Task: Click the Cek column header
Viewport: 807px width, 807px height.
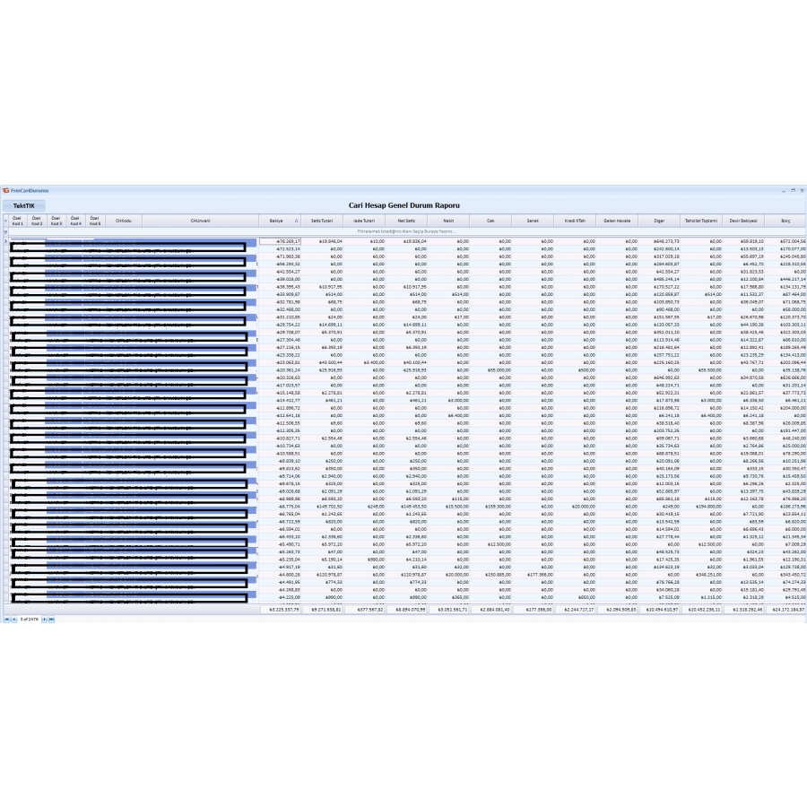Action: pyautogui.click(x=490, y=221)
